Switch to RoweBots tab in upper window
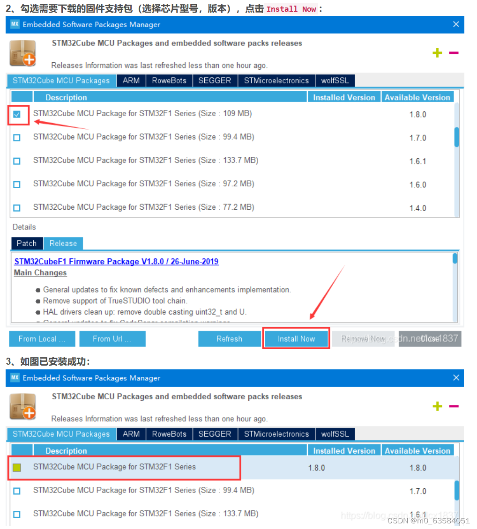The height and width of the screenshot is (529, 477). (169, 81)
